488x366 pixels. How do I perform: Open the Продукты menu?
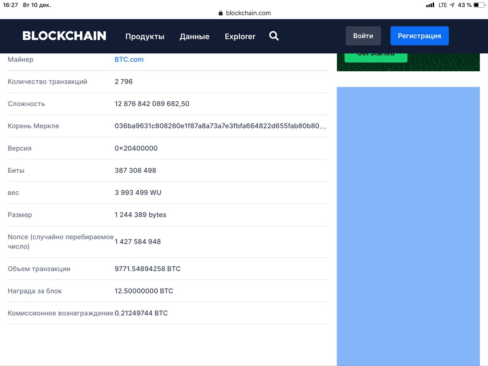[x=145, y=37]
